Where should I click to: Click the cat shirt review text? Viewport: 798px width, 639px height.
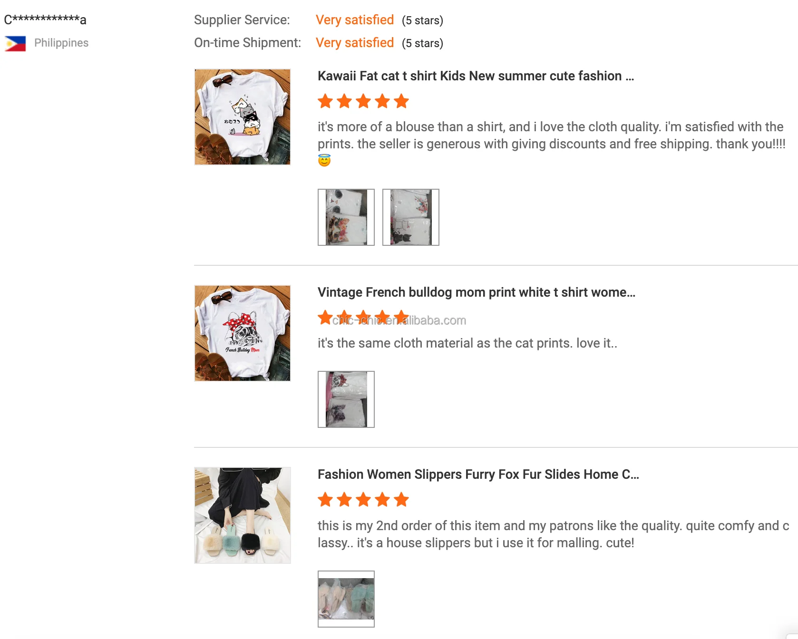pyautogui.click(x=551, y=136)
